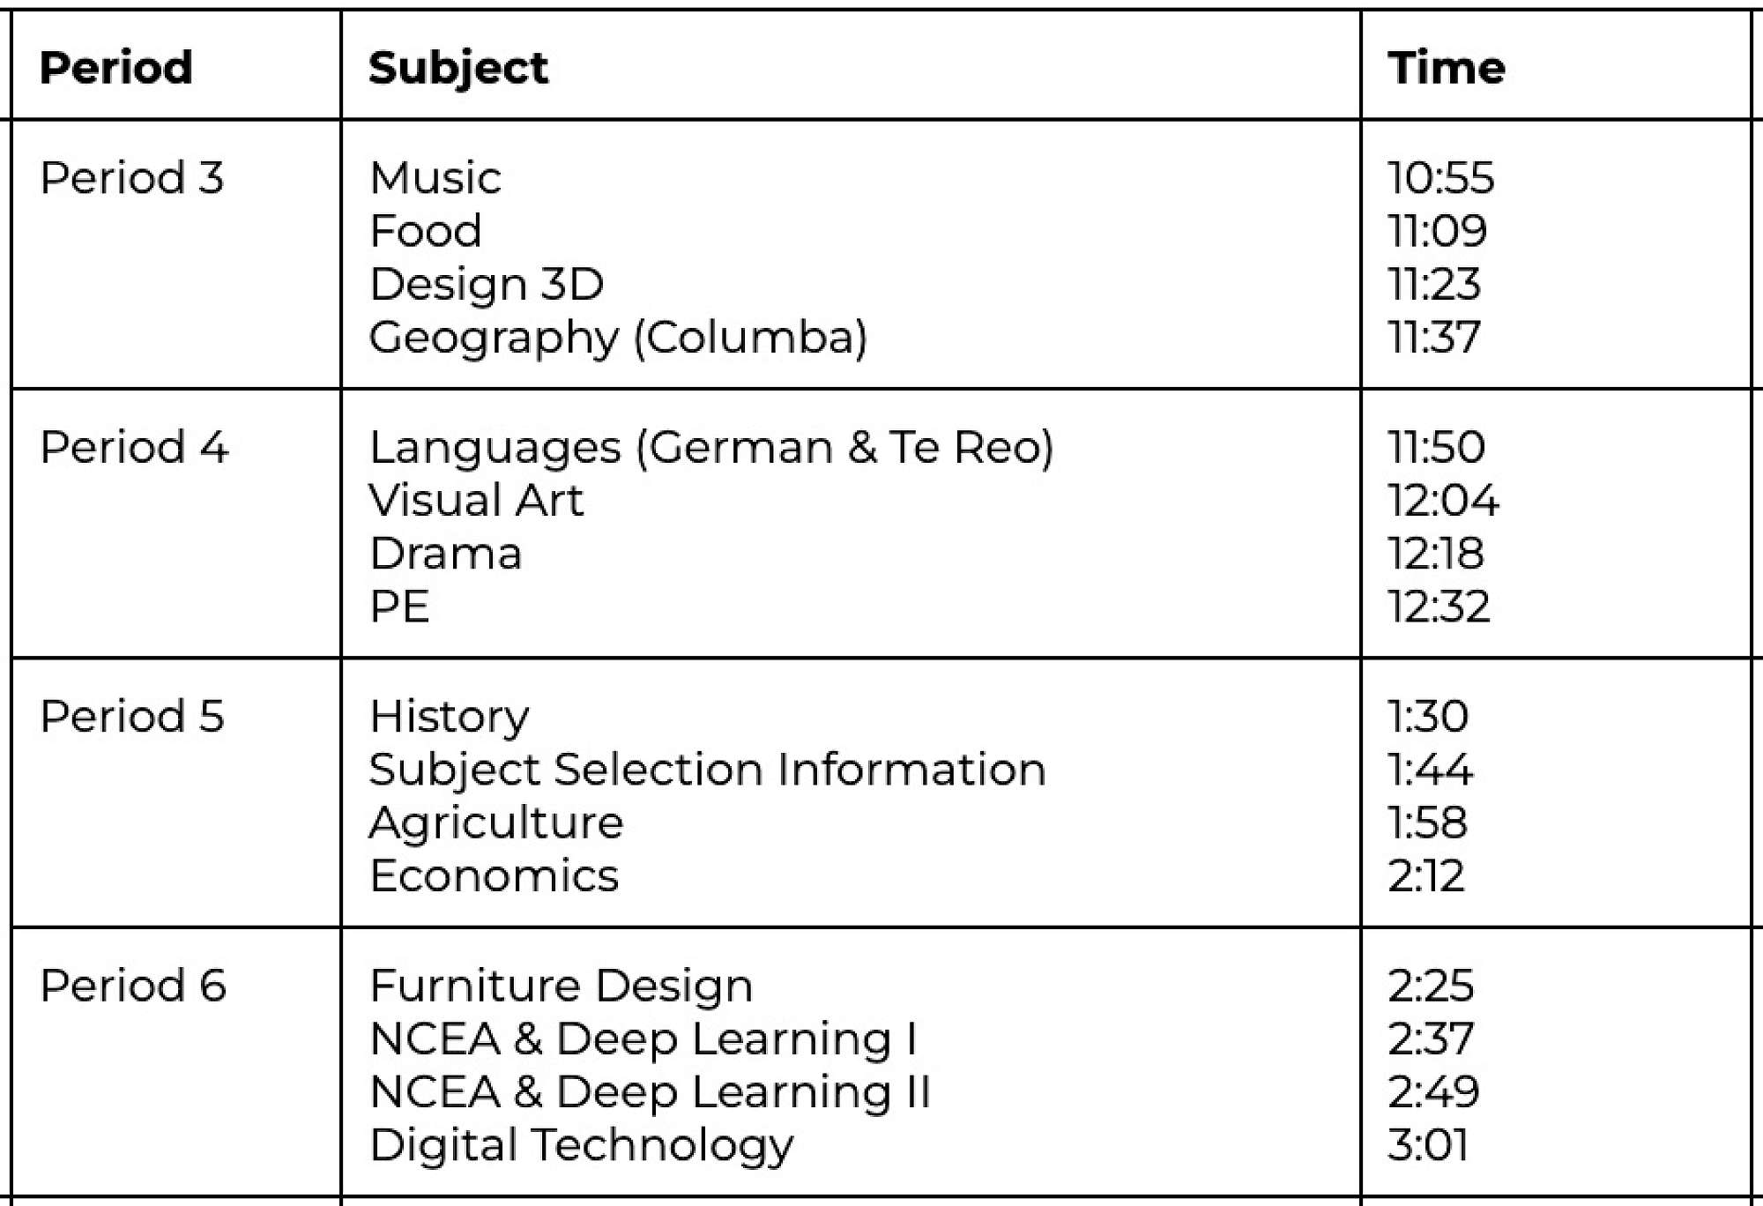This screenshot has height=1206, width=1763.
Task: Select the Period 3 row label
Action: coord(132,177)
